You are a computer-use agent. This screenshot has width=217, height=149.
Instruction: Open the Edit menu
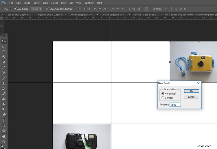tap(18, 3)
